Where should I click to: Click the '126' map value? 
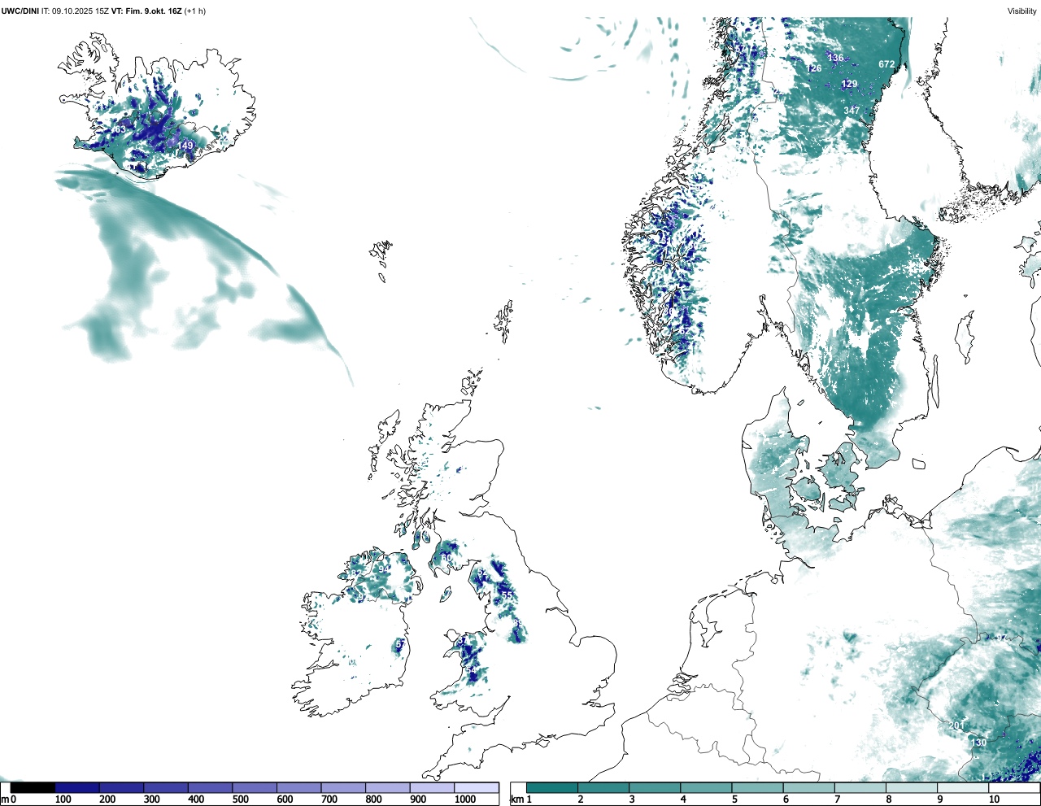pos(813,68)
